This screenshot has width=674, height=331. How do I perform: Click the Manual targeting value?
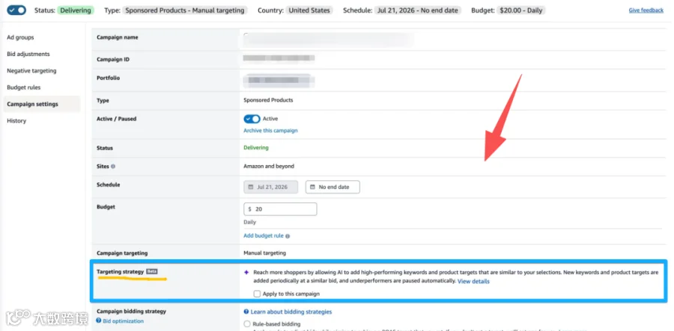[x=265, y=253]
